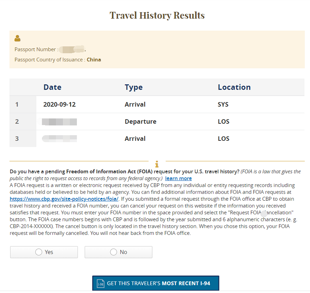Open the cbp.gov FOIA policy link

click(x=64, y=199)
